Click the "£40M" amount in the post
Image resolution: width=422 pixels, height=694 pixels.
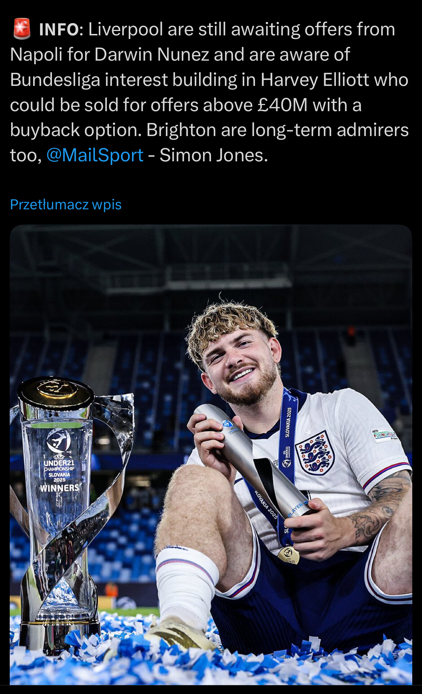[x=282, y=105]
